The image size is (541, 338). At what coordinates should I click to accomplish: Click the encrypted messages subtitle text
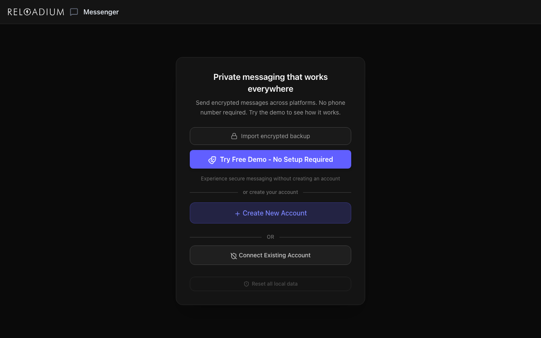tap(270, 107)
